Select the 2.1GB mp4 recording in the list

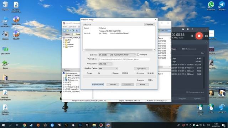(x=187, y=68)
